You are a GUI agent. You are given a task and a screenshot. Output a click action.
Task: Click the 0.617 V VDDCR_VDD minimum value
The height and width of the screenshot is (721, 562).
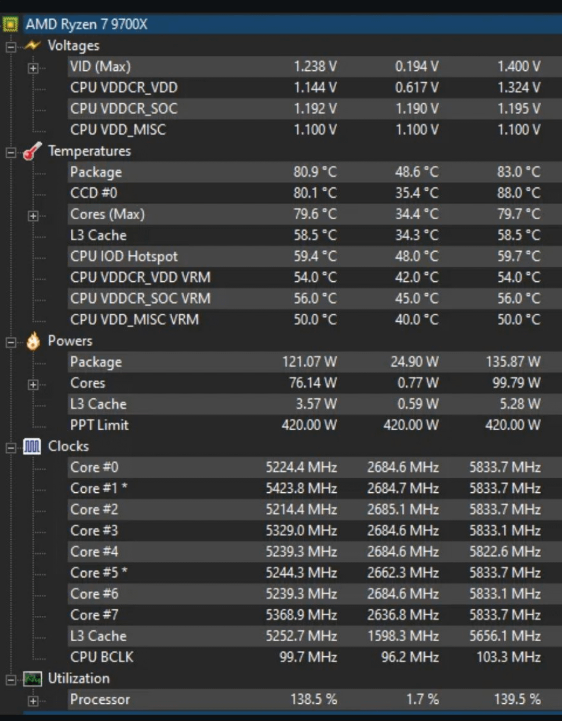417,88
